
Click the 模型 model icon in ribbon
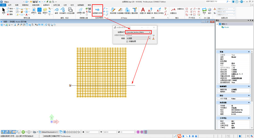click(39, 11)
